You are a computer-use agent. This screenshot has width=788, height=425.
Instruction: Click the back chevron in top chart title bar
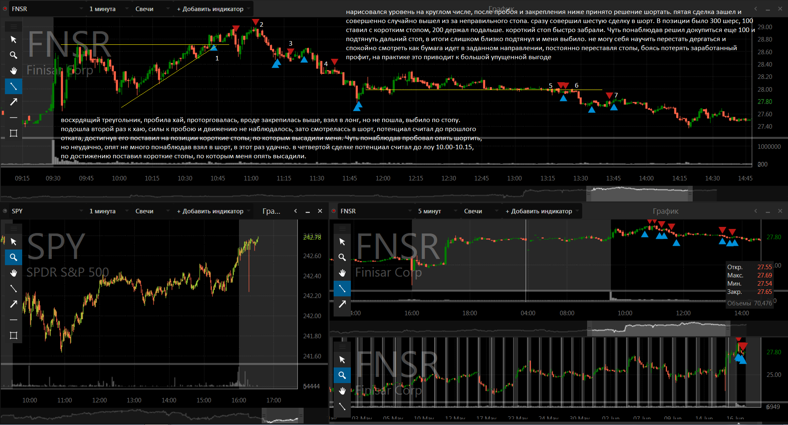pyautogui.click(x=756, y=9)
